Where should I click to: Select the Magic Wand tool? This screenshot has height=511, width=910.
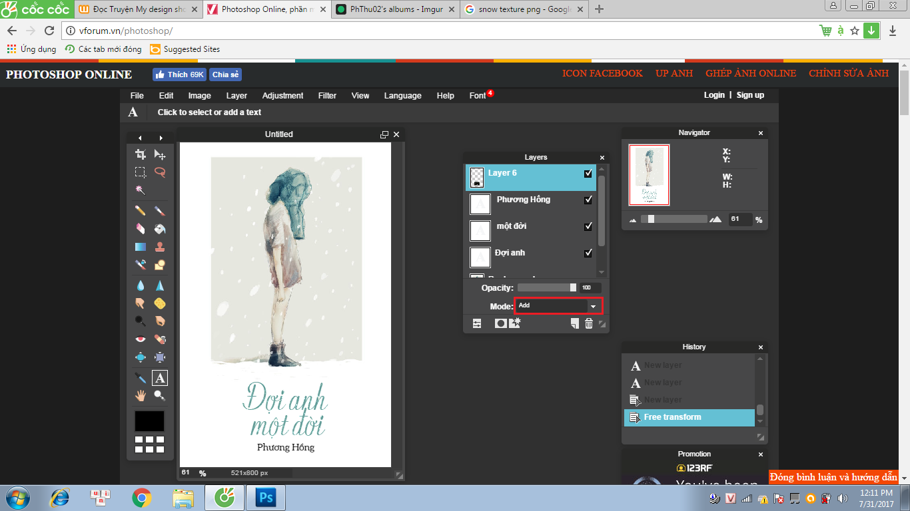[x=141, y=190]
